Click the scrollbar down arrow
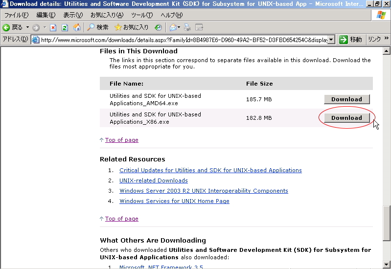This screenshot has height=269, width=391. 386,264
